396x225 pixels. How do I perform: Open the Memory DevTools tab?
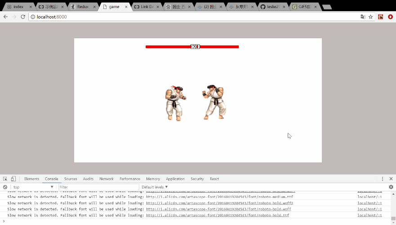click(153, 179)
